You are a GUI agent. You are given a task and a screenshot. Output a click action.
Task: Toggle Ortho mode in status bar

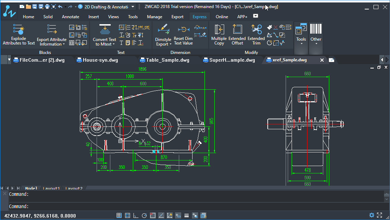(x=136, y=215)
